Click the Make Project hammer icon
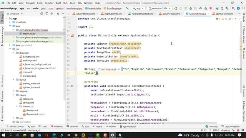The width and height of the screenshot is (246, 138). click(x=127, y=8)
